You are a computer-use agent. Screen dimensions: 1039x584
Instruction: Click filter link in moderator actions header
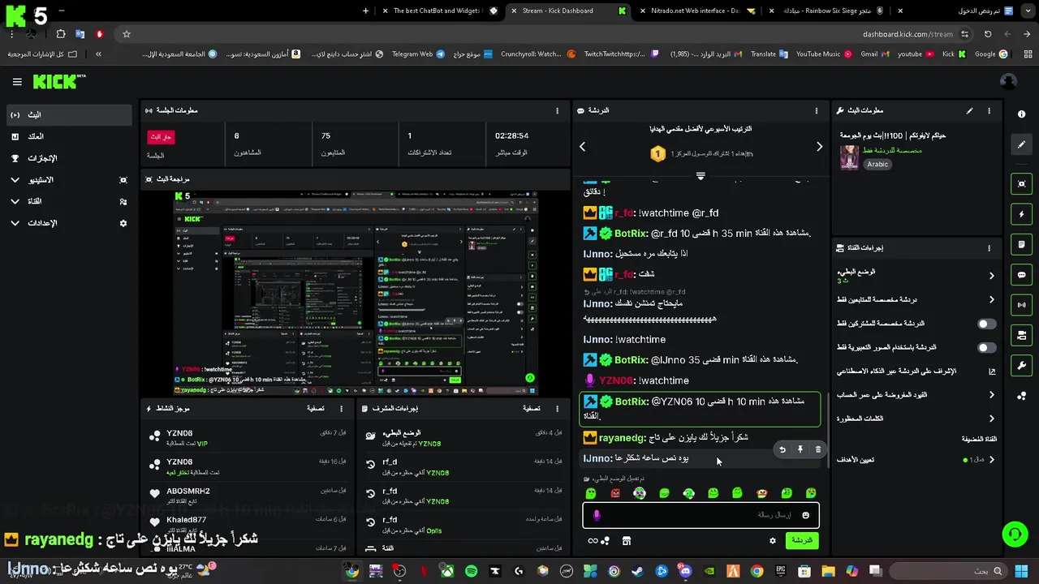(532, 409)
